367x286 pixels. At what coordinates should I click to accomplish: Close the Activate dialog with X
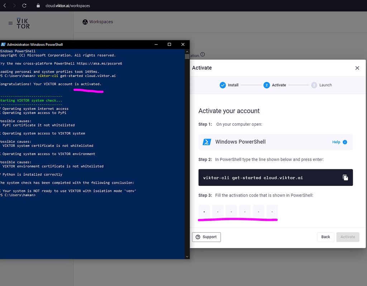point(357,68)
